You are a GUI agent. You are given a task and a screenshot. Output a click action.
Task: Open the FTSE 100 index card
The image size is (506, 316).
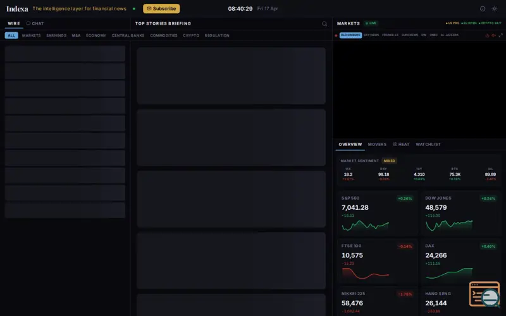click(x=378, y=262)
